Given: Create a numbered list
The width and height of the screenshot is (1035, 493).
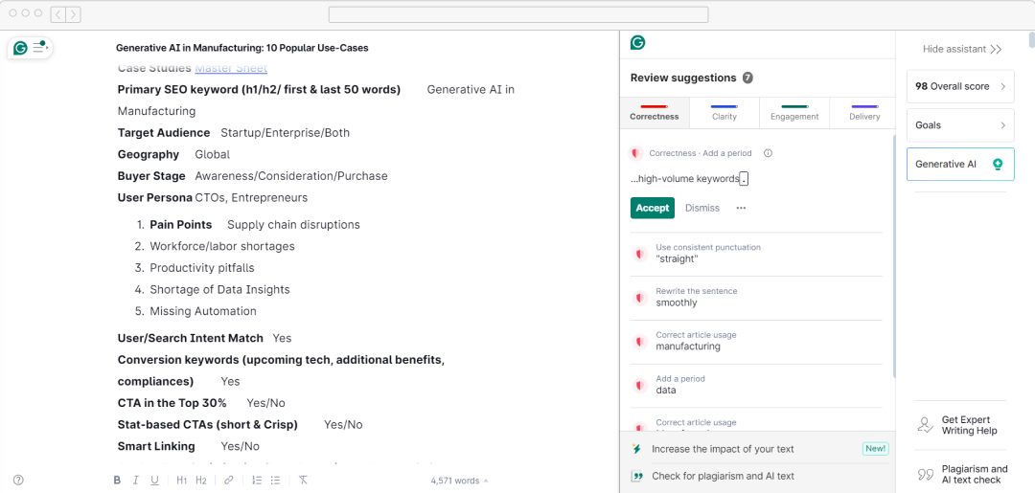Looking at the screenshot, I should click(x=257, y=481).
